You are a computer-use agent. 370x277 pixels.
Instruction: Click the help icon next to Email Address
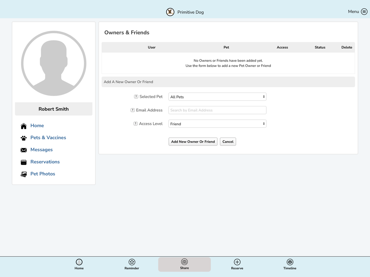(x=132, y=110)
